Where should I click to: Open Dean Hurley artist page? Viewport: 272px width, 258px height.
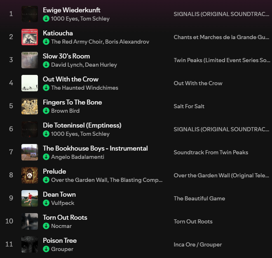point(101,65)
